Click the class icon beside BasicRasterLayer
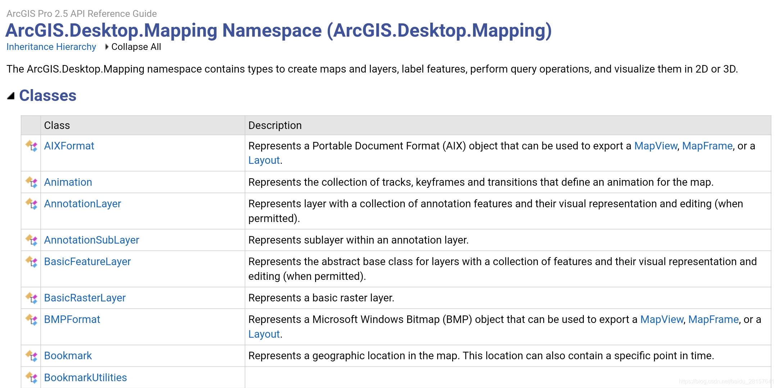Viewport: 777px width, 388px height. pos(32,298)
